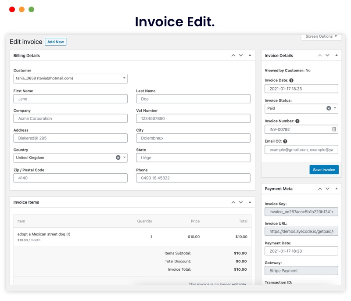Image resolution: width=351 pixels, height=301 pixels.
Task: Move Payment Meta panel down
Action: (x=327, y=189)
